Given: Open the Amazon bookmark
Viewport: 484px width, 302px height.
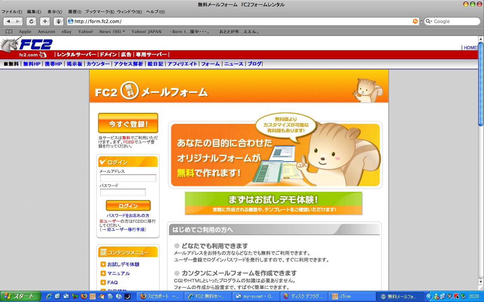Looking at the screenshot, I should [x=47, y=32].
